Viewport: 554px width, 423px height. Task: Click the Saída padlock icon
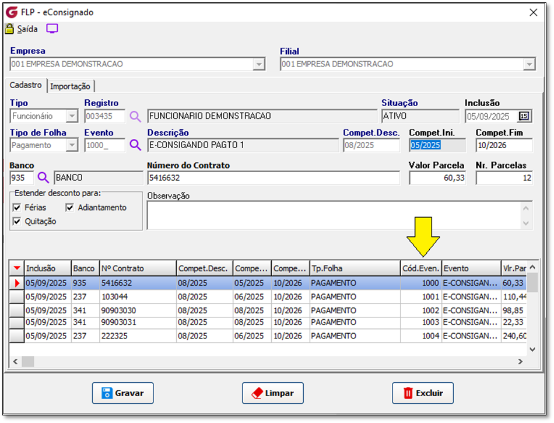[x=9, y=29]
